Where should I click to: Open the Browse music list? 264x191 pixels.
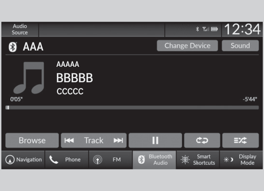pos(32,141)
